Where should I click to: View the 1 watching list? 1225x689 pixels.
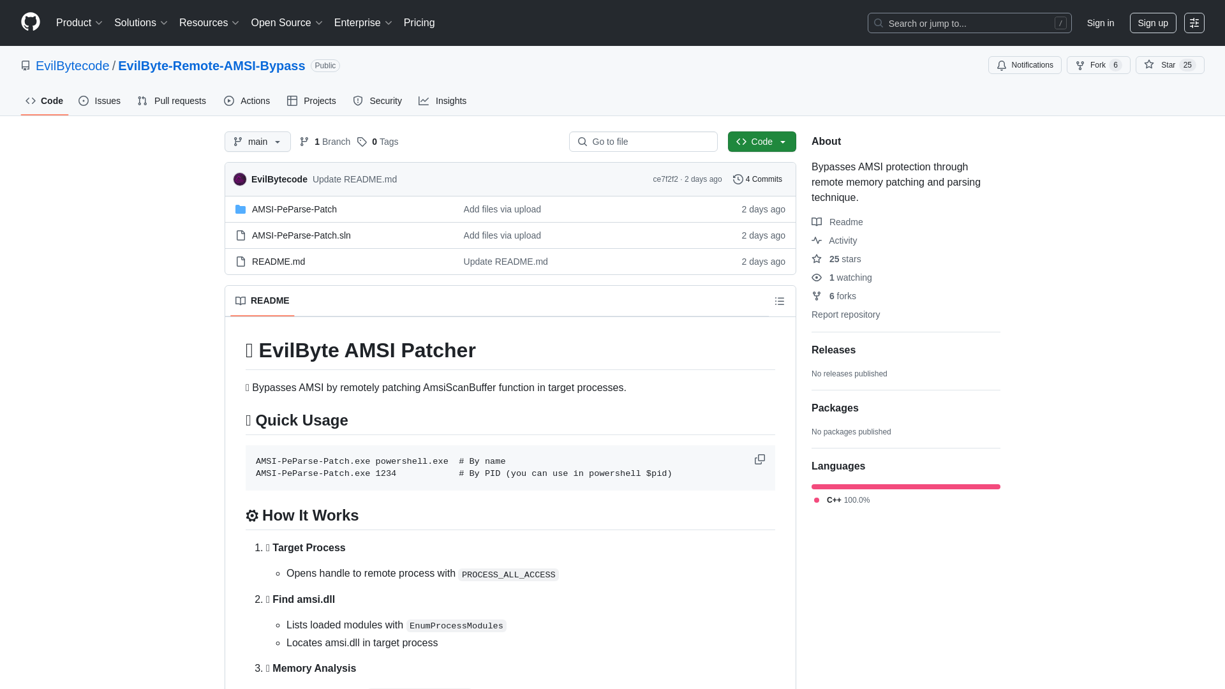point(842,278)
